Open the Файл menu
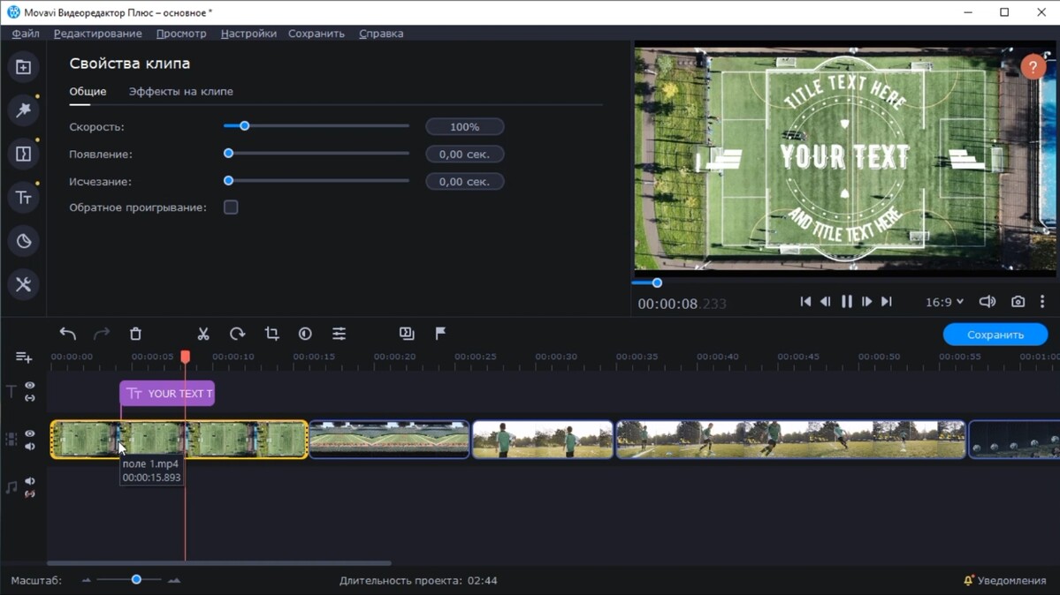 click(x=26, y=33)
